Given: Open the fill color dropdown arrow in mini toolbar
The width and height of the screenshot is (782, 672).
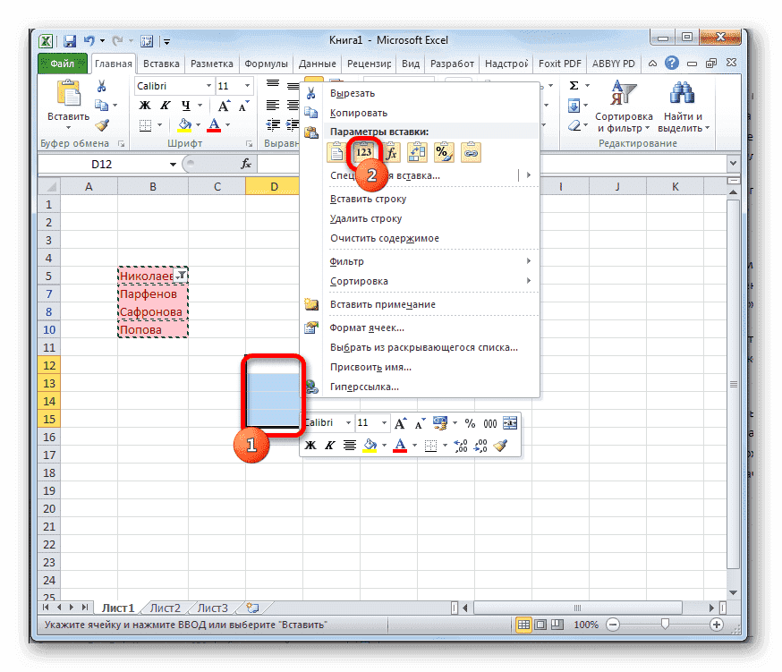Looking at the screenshot, I should [383, 444].
